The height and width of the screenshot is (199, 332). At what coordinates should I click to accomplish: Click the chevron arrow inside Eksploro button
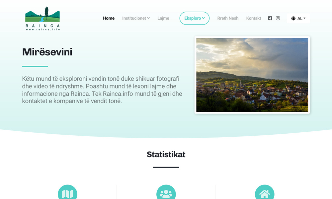click(203, 18)
